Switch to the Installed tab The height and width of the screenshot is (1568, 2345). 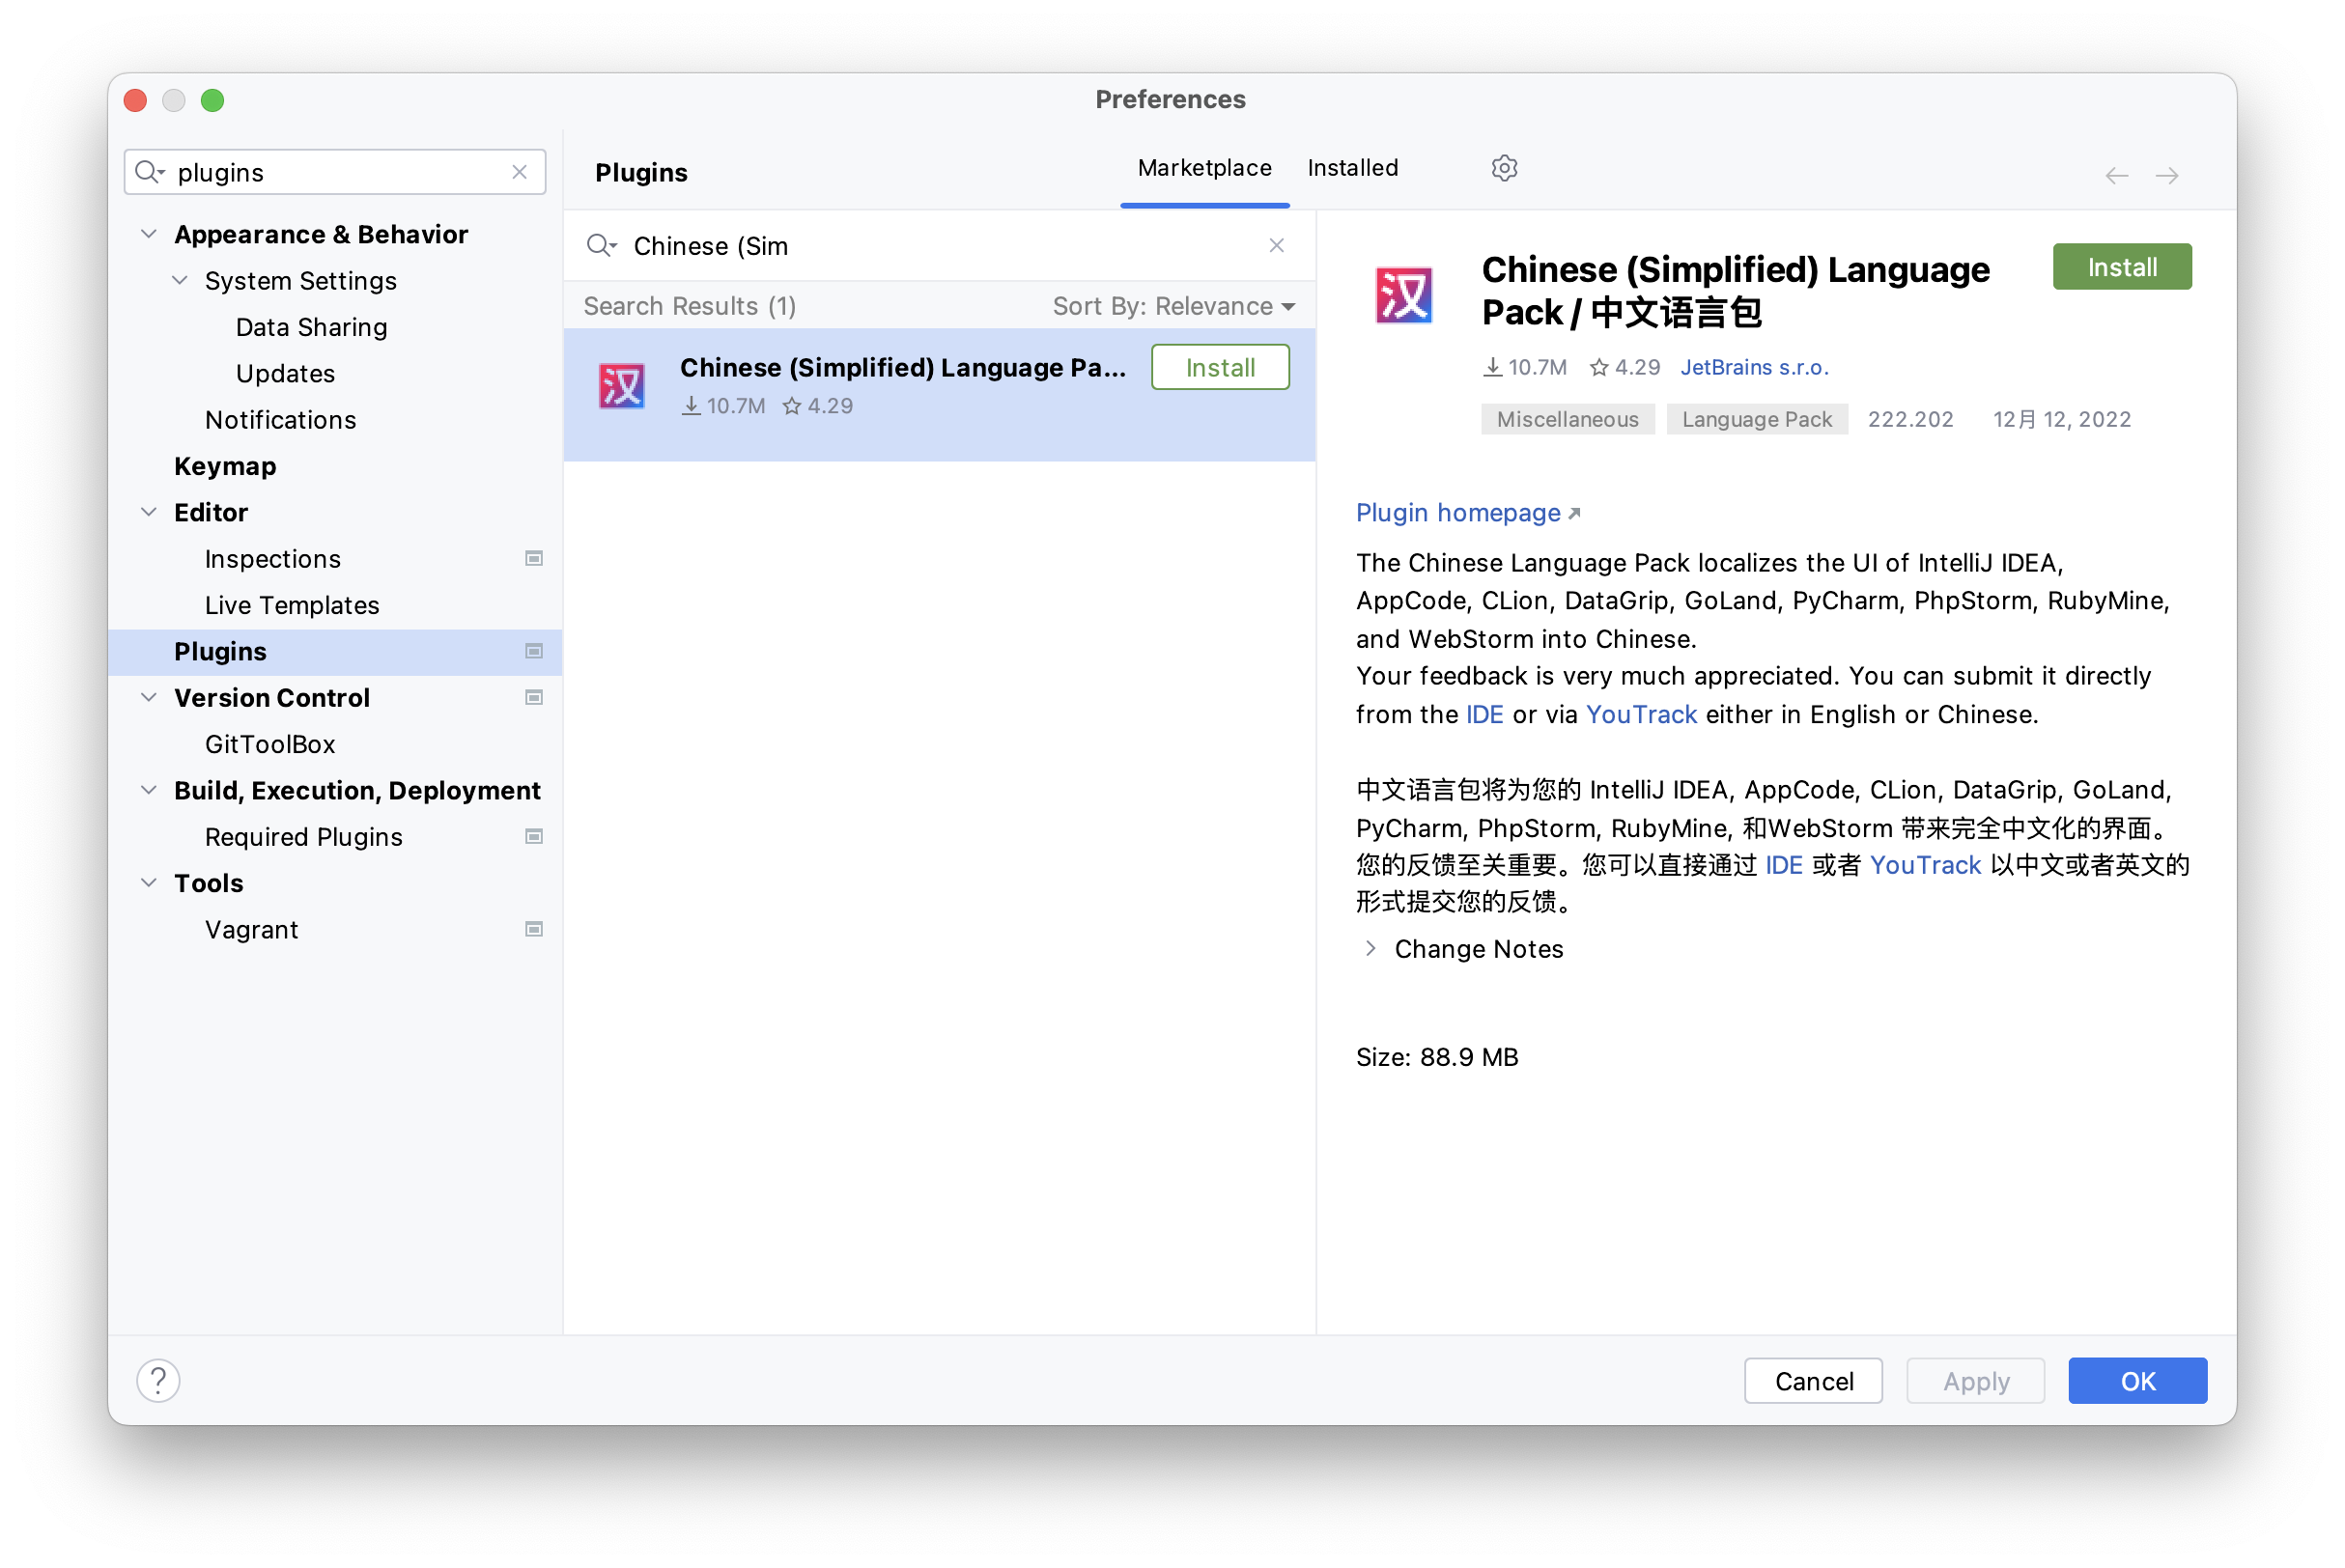click(1352, 168)
